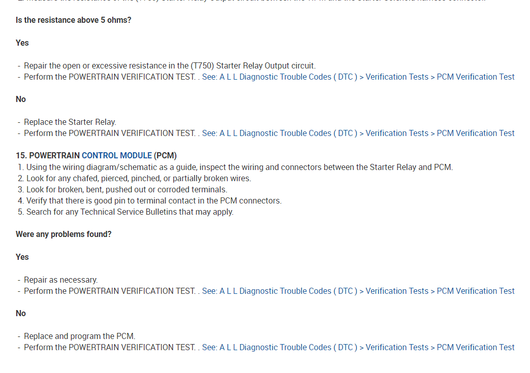Viewport: 530px width, 373px height.
Task: Click "No" above "Replace and program the PCM"
Action: 21,314
